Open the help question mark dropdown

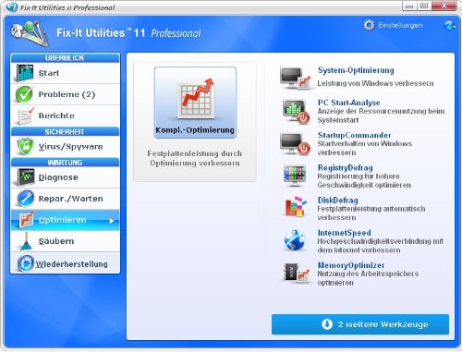coord(449,25)
